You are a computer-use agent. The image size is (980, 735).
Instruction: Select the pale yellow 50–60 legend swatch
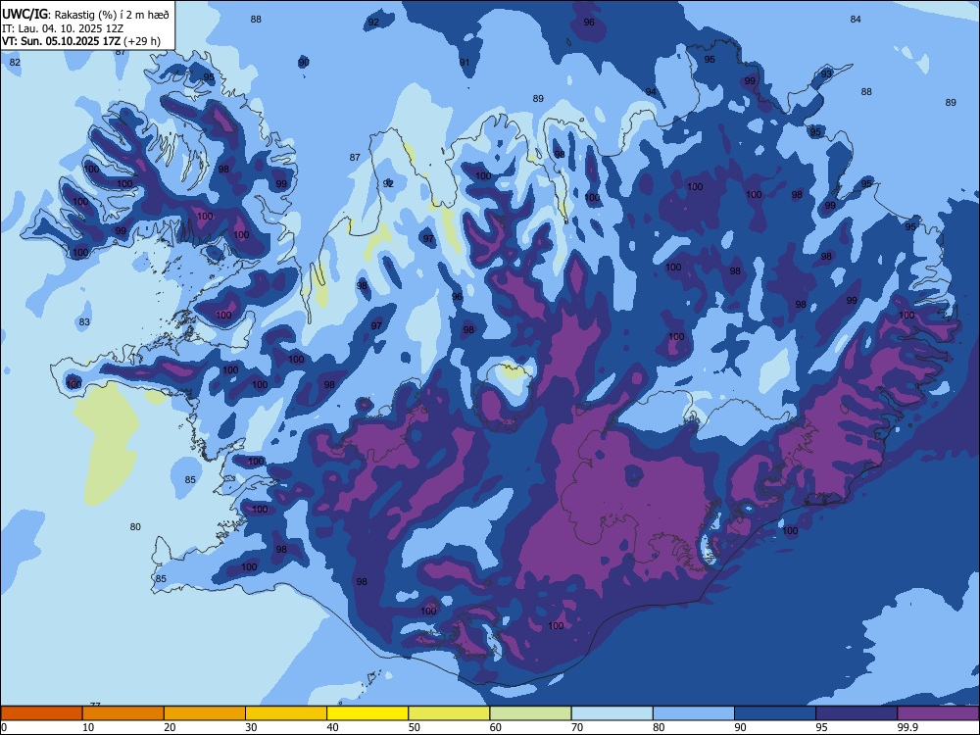[449, 713]
